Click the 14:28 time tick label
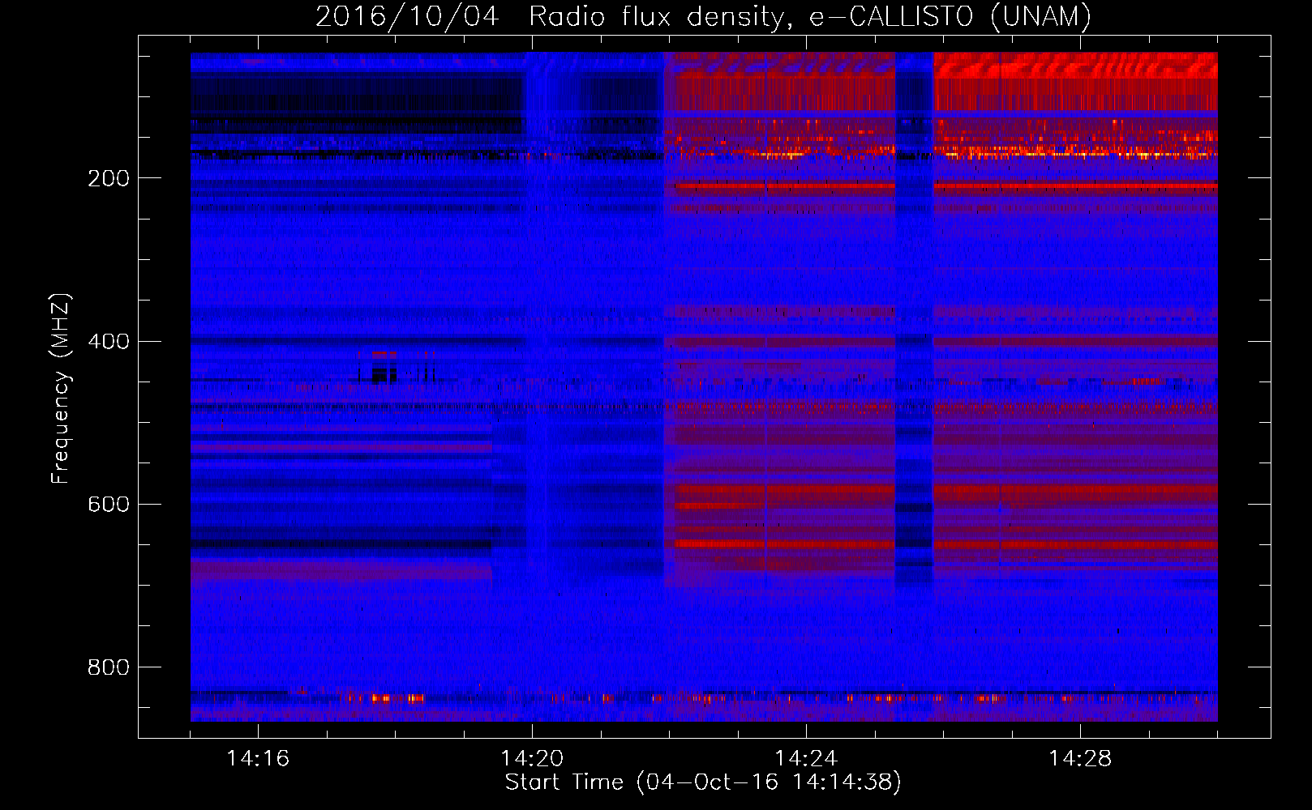1312x810 pixels. tap(1080, 758)
